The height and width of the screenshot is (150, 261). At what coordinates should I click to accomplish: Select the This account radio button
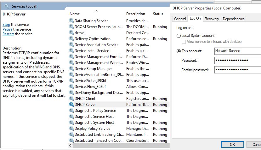[x=179, y=51]
